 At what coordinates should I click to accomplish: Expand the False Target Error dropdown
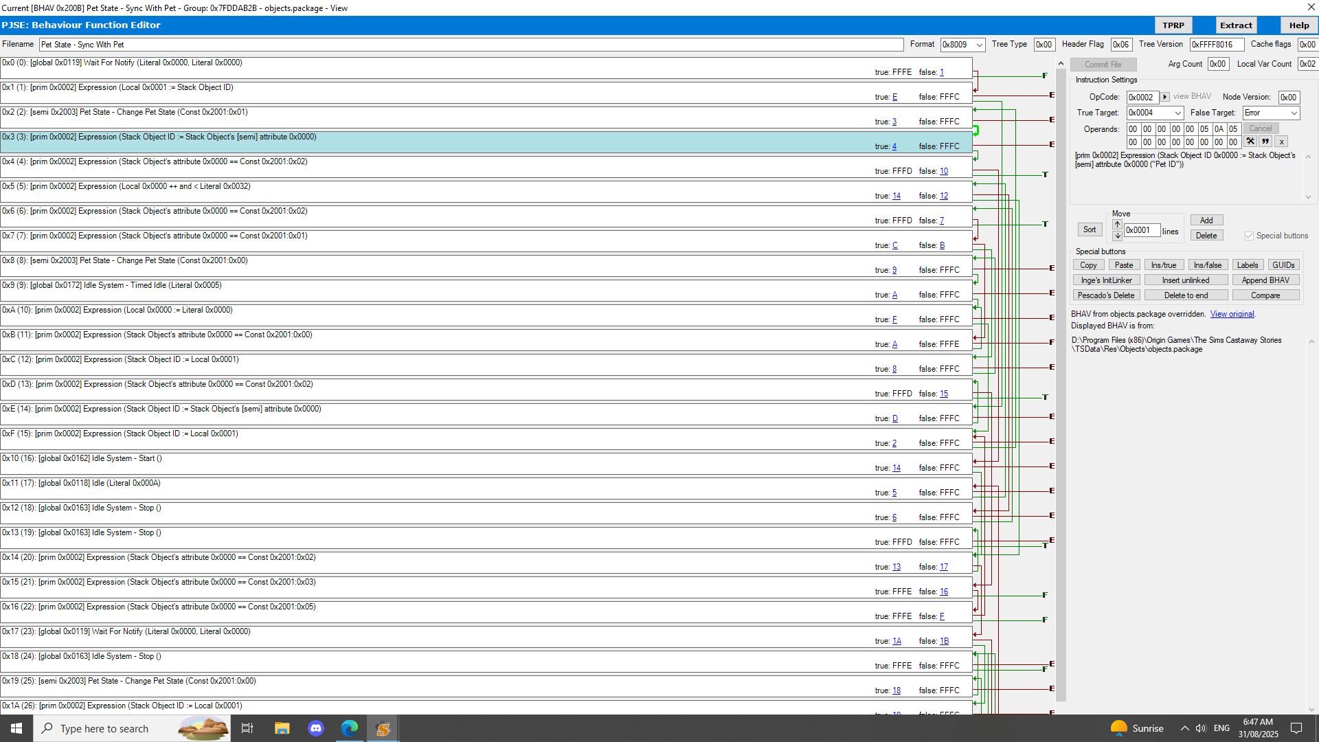click(1294, 113)
